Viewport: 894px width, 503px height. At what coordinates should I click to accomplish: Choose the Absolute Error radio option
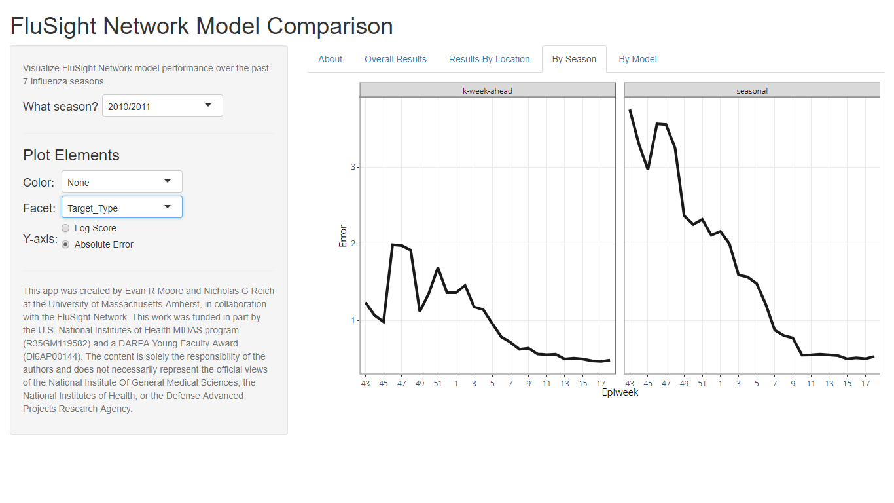pyautogui.click(x=65, y=244)
